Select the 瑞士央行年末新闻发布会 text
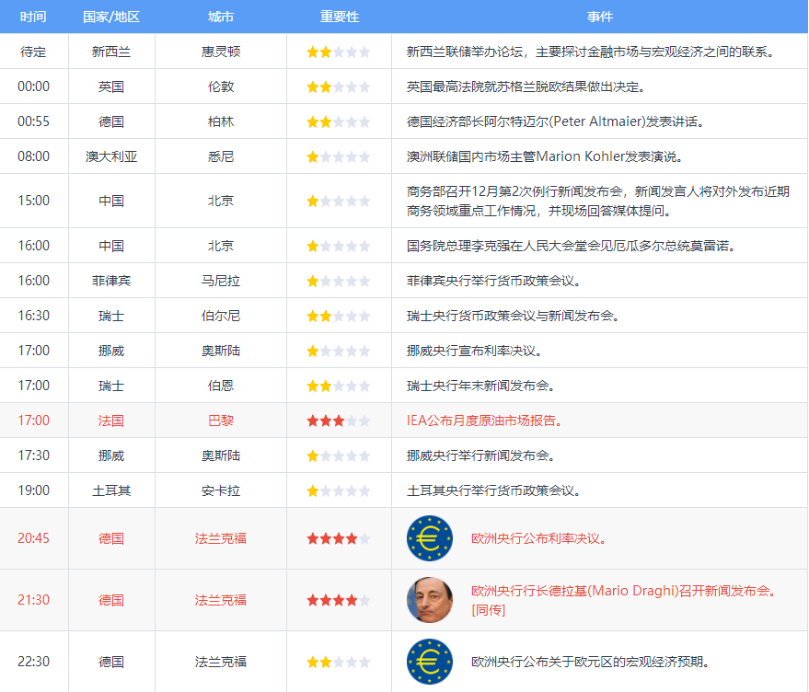The width and height of the screenshot is (809, 692). (x=480, y=386)
